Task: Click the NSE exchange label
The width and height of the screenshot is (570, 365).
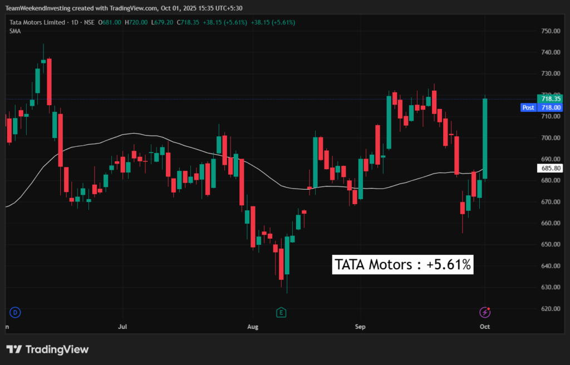Action: click(x=87, y=23)
